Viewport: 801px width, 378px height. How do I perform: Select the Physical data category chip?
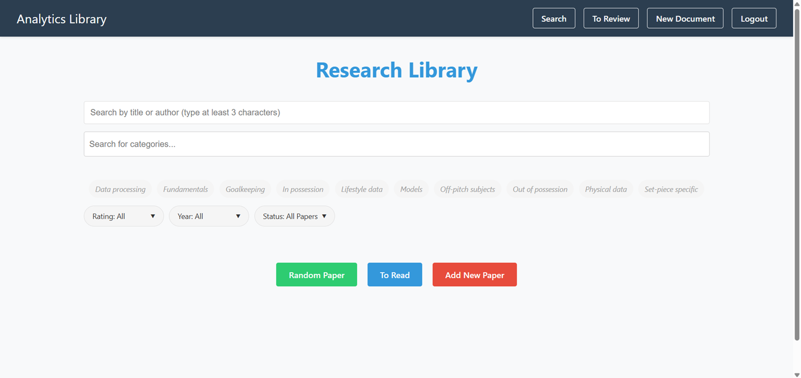point(606,189)
